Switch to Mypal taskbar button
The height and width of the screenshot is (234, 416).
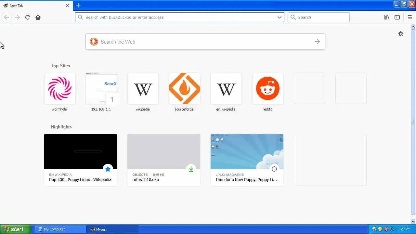112,229
